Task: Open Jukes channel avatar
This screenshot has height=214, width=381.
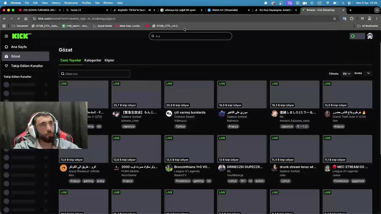Action: 327,168
